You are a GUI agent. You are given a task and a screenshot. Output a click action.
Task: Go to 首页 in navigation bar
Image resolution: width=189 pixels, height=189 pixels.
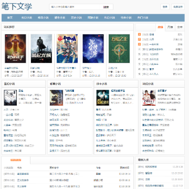click(x=10, y=18)
